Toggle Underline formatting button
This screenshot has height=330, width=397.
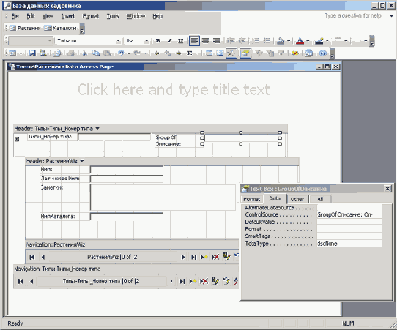tap(180, 40)
